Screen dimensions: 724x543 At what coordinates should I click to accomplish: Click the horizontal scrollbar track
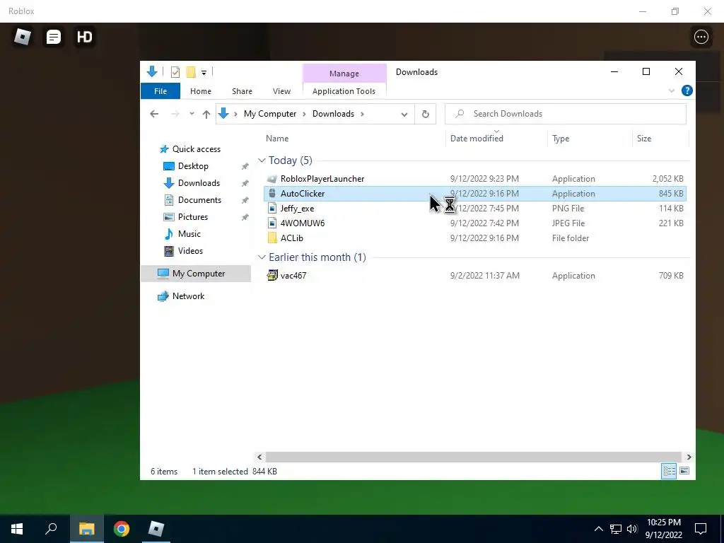click(x=474, y=457)
